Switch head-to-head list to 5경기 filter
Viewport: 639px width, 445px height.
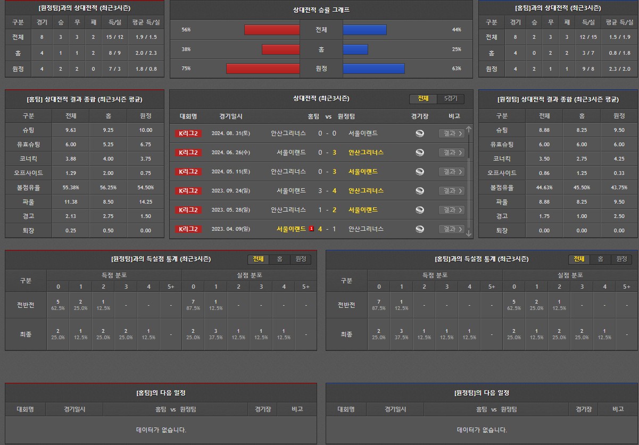450,99
